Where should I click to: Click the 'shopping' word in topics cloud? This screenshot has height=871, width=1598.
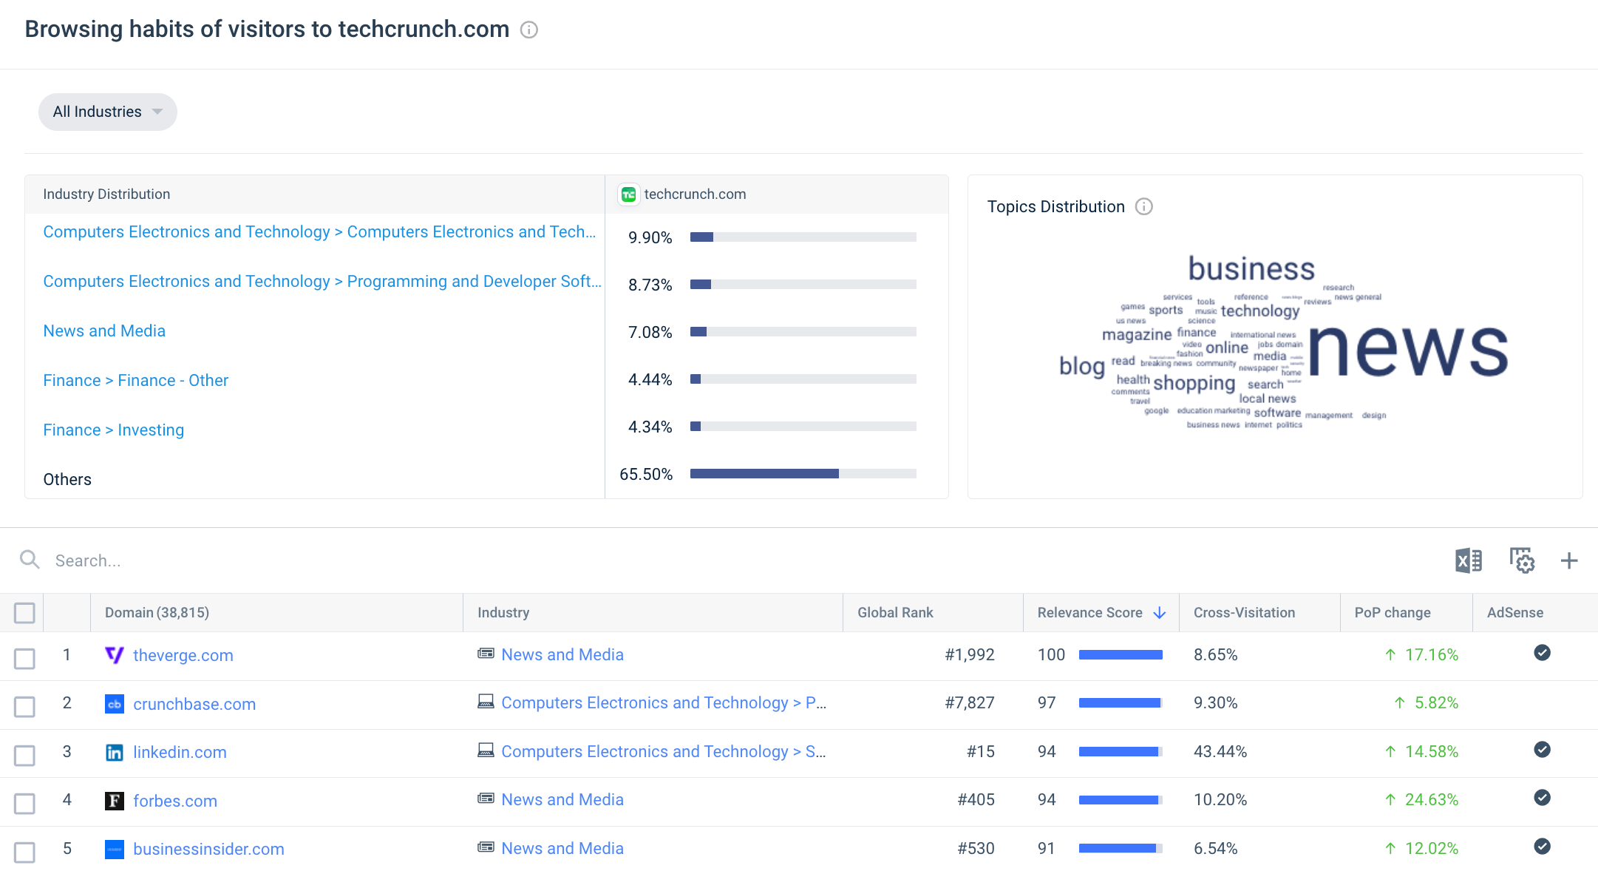1194,383
